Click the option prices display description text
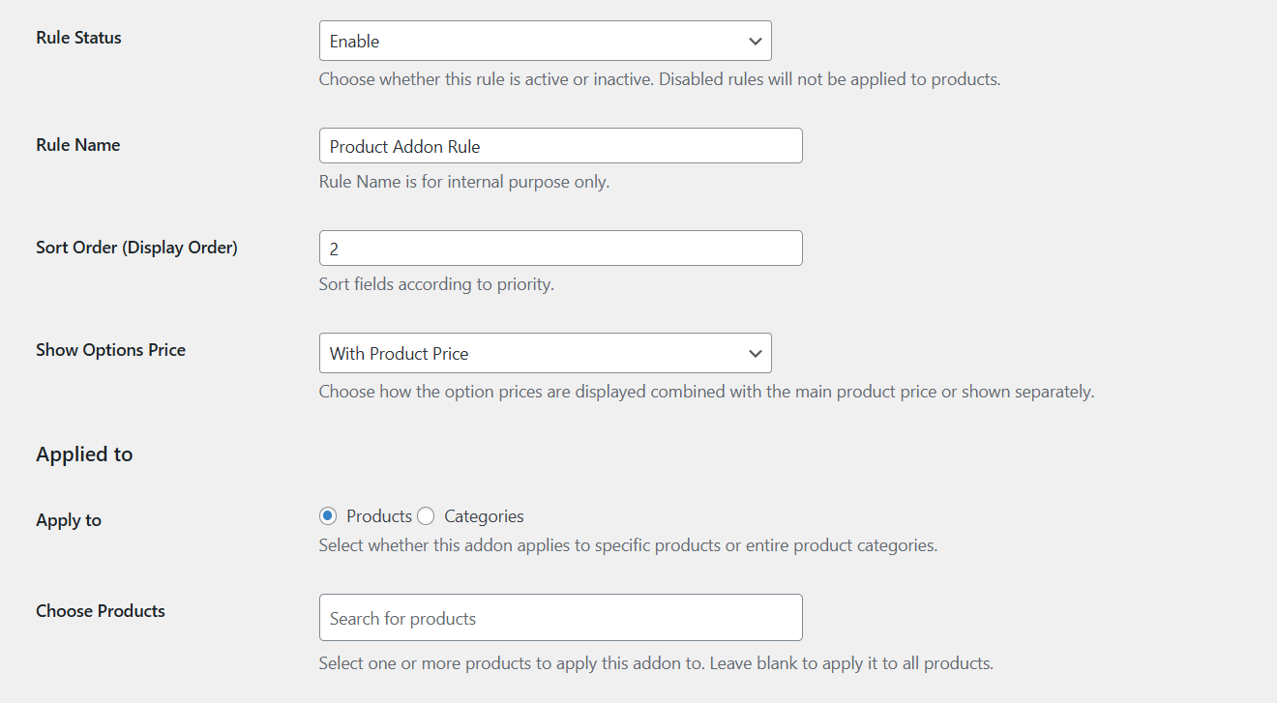This screenshot has width=1277, height=703. 706,393
